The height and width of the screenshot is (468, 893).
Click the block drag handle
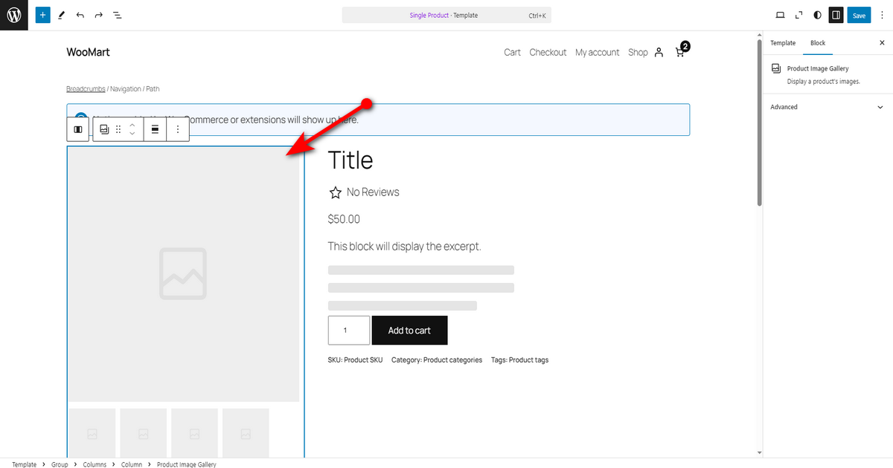tap(118, 129)
